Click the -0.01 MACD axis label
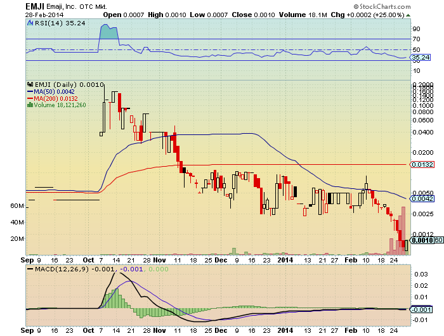The width and height of the screenshot is (444, 336). (x=420, y=320)
